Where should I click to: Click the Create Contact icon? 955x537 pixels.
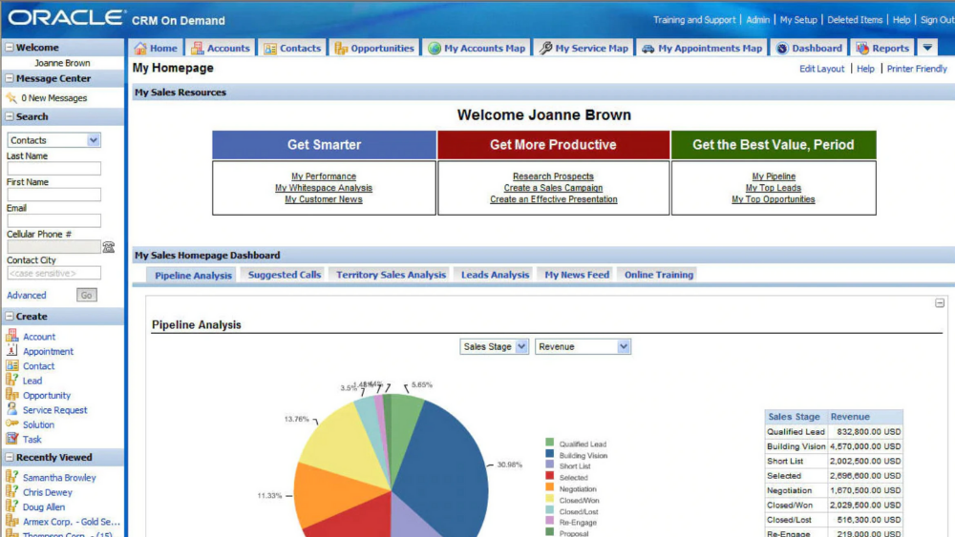point(12,365)
